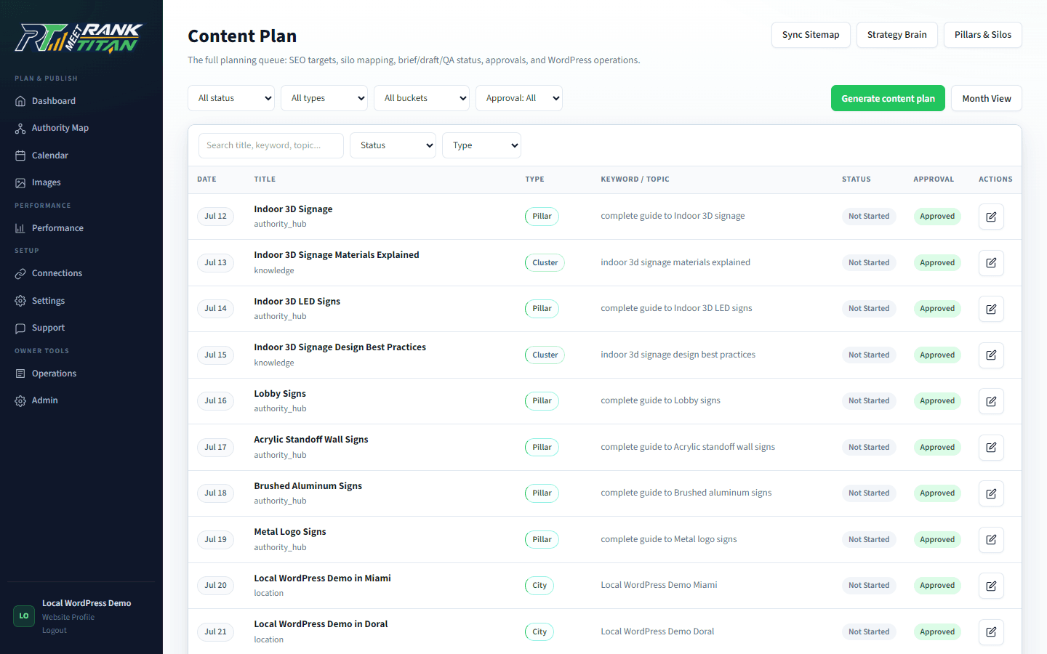Open the All status dropdown
This screenshot has height=654, width=1047.
[231, 98]
